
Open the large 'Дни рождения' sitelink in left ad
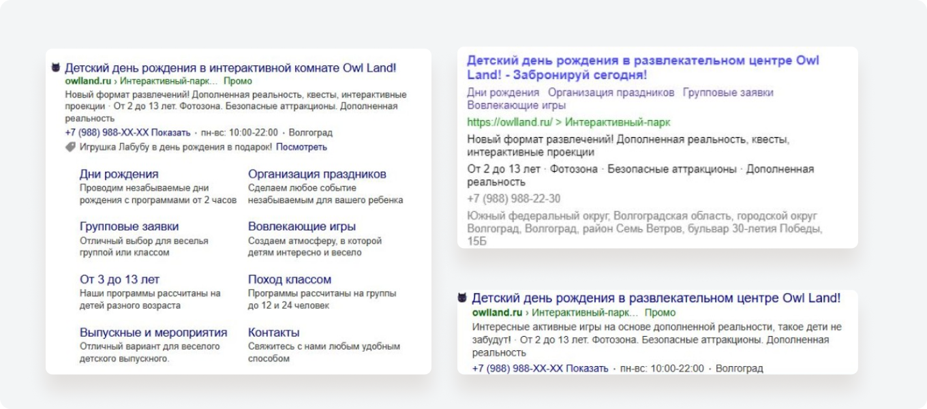(x=119, y=174)
